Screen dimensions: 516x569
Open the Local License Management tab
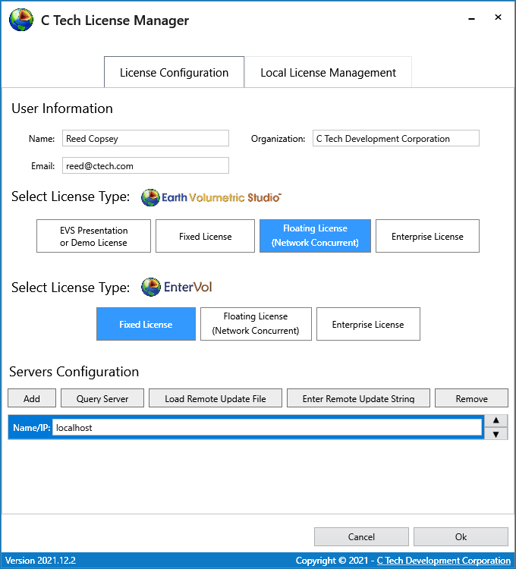click(328, 72)
